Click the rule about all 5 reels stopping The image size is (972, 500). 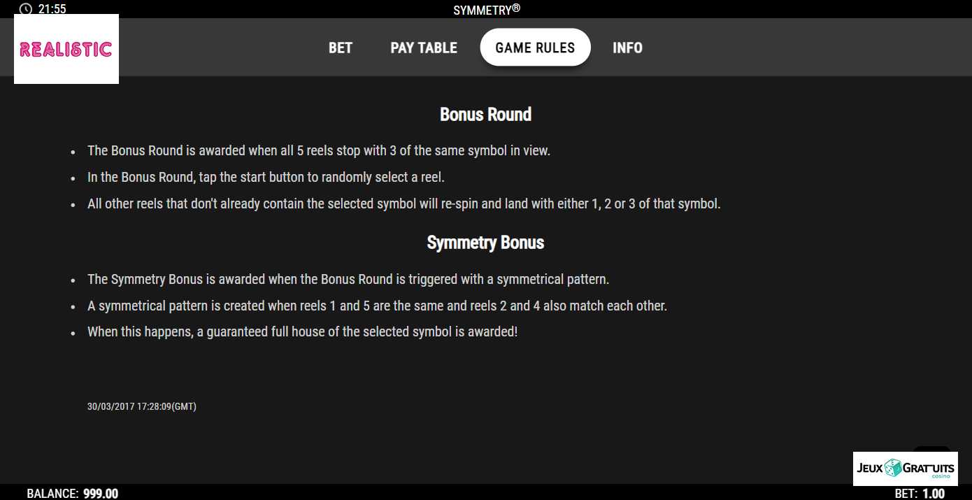pos(319,150)
